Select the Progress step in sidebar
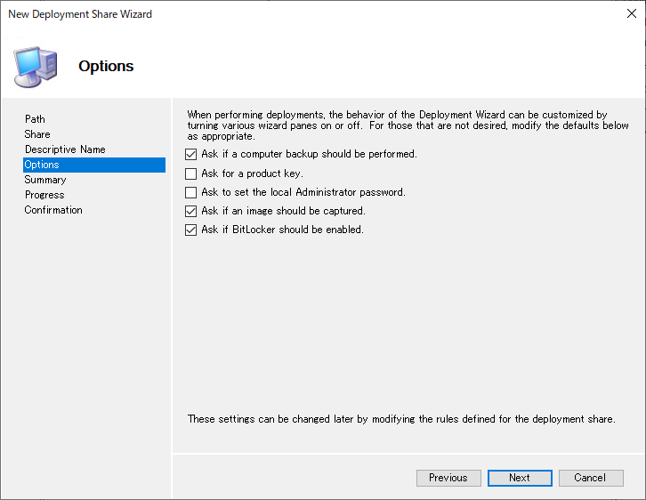 tap(44, 195)
